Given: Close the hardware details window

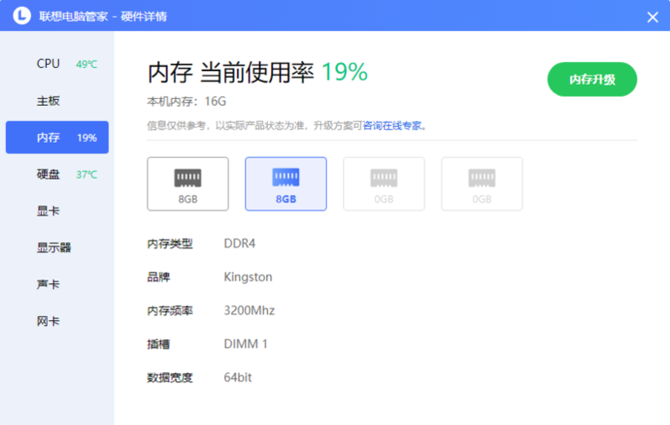Looking at the screenshot, I should 652,16.
